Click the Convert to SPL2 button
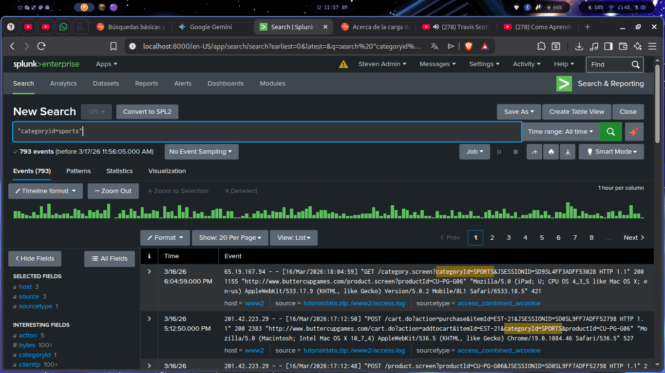 pos(147,111)
